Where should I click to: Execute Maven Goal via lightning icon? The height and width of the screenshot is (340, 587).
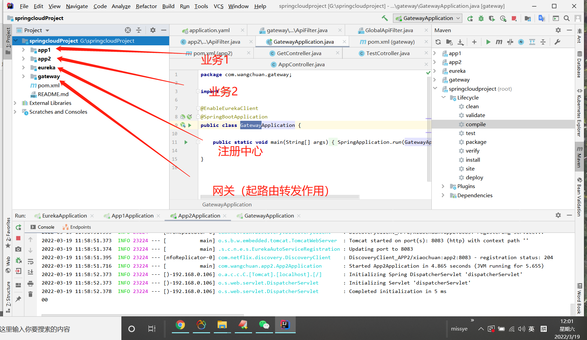pos(521,42)
